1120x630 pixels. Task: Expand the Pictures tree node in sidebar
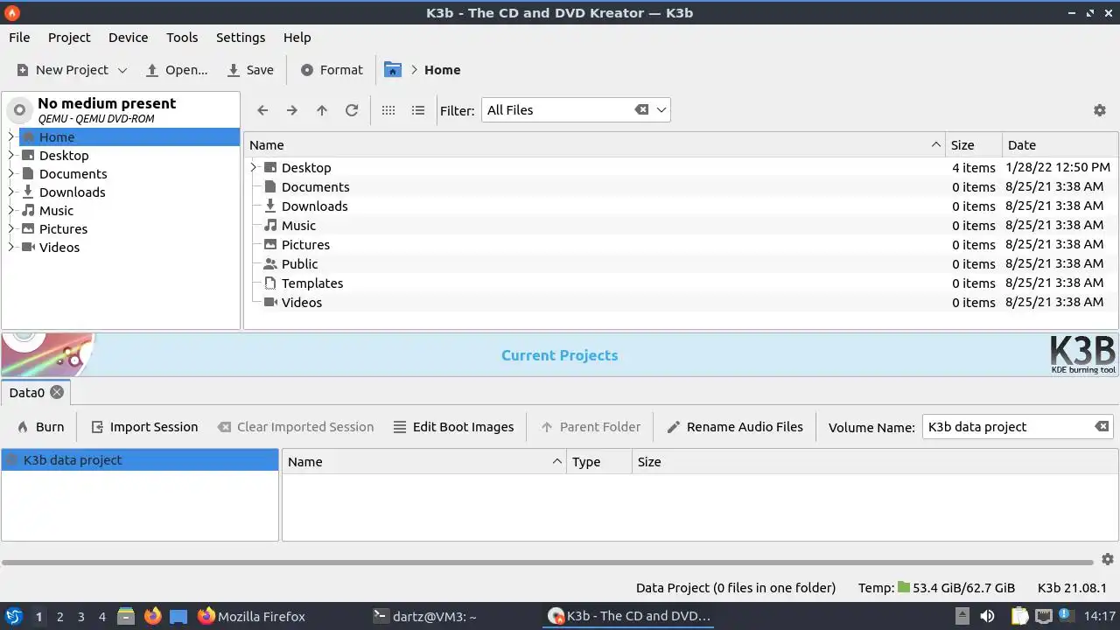point(11,229)
